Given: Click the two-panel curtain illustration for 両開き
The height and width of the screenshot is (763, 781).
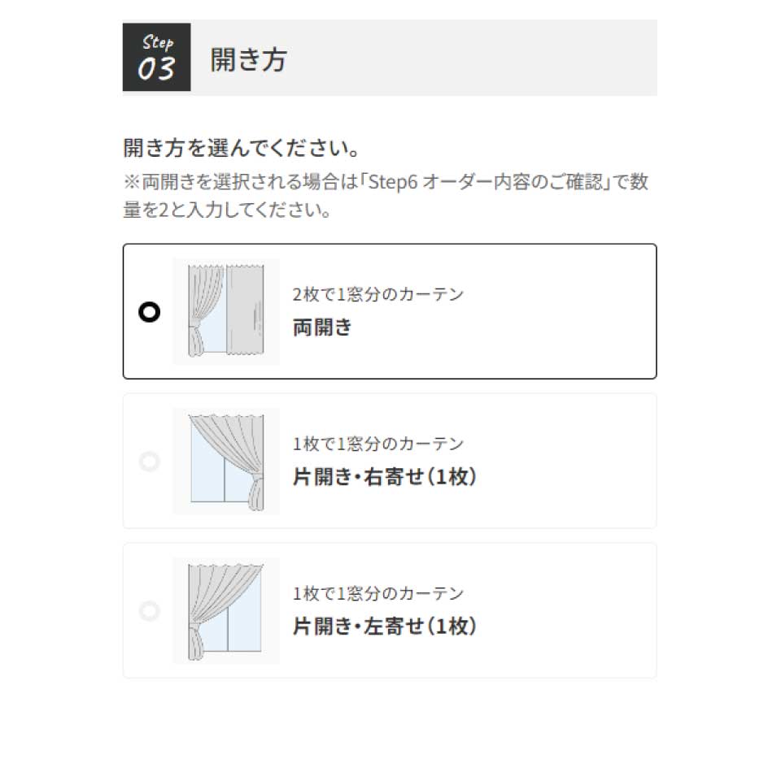Looking at the screenshot, I should pyautogui.click(x=226, y=311).
